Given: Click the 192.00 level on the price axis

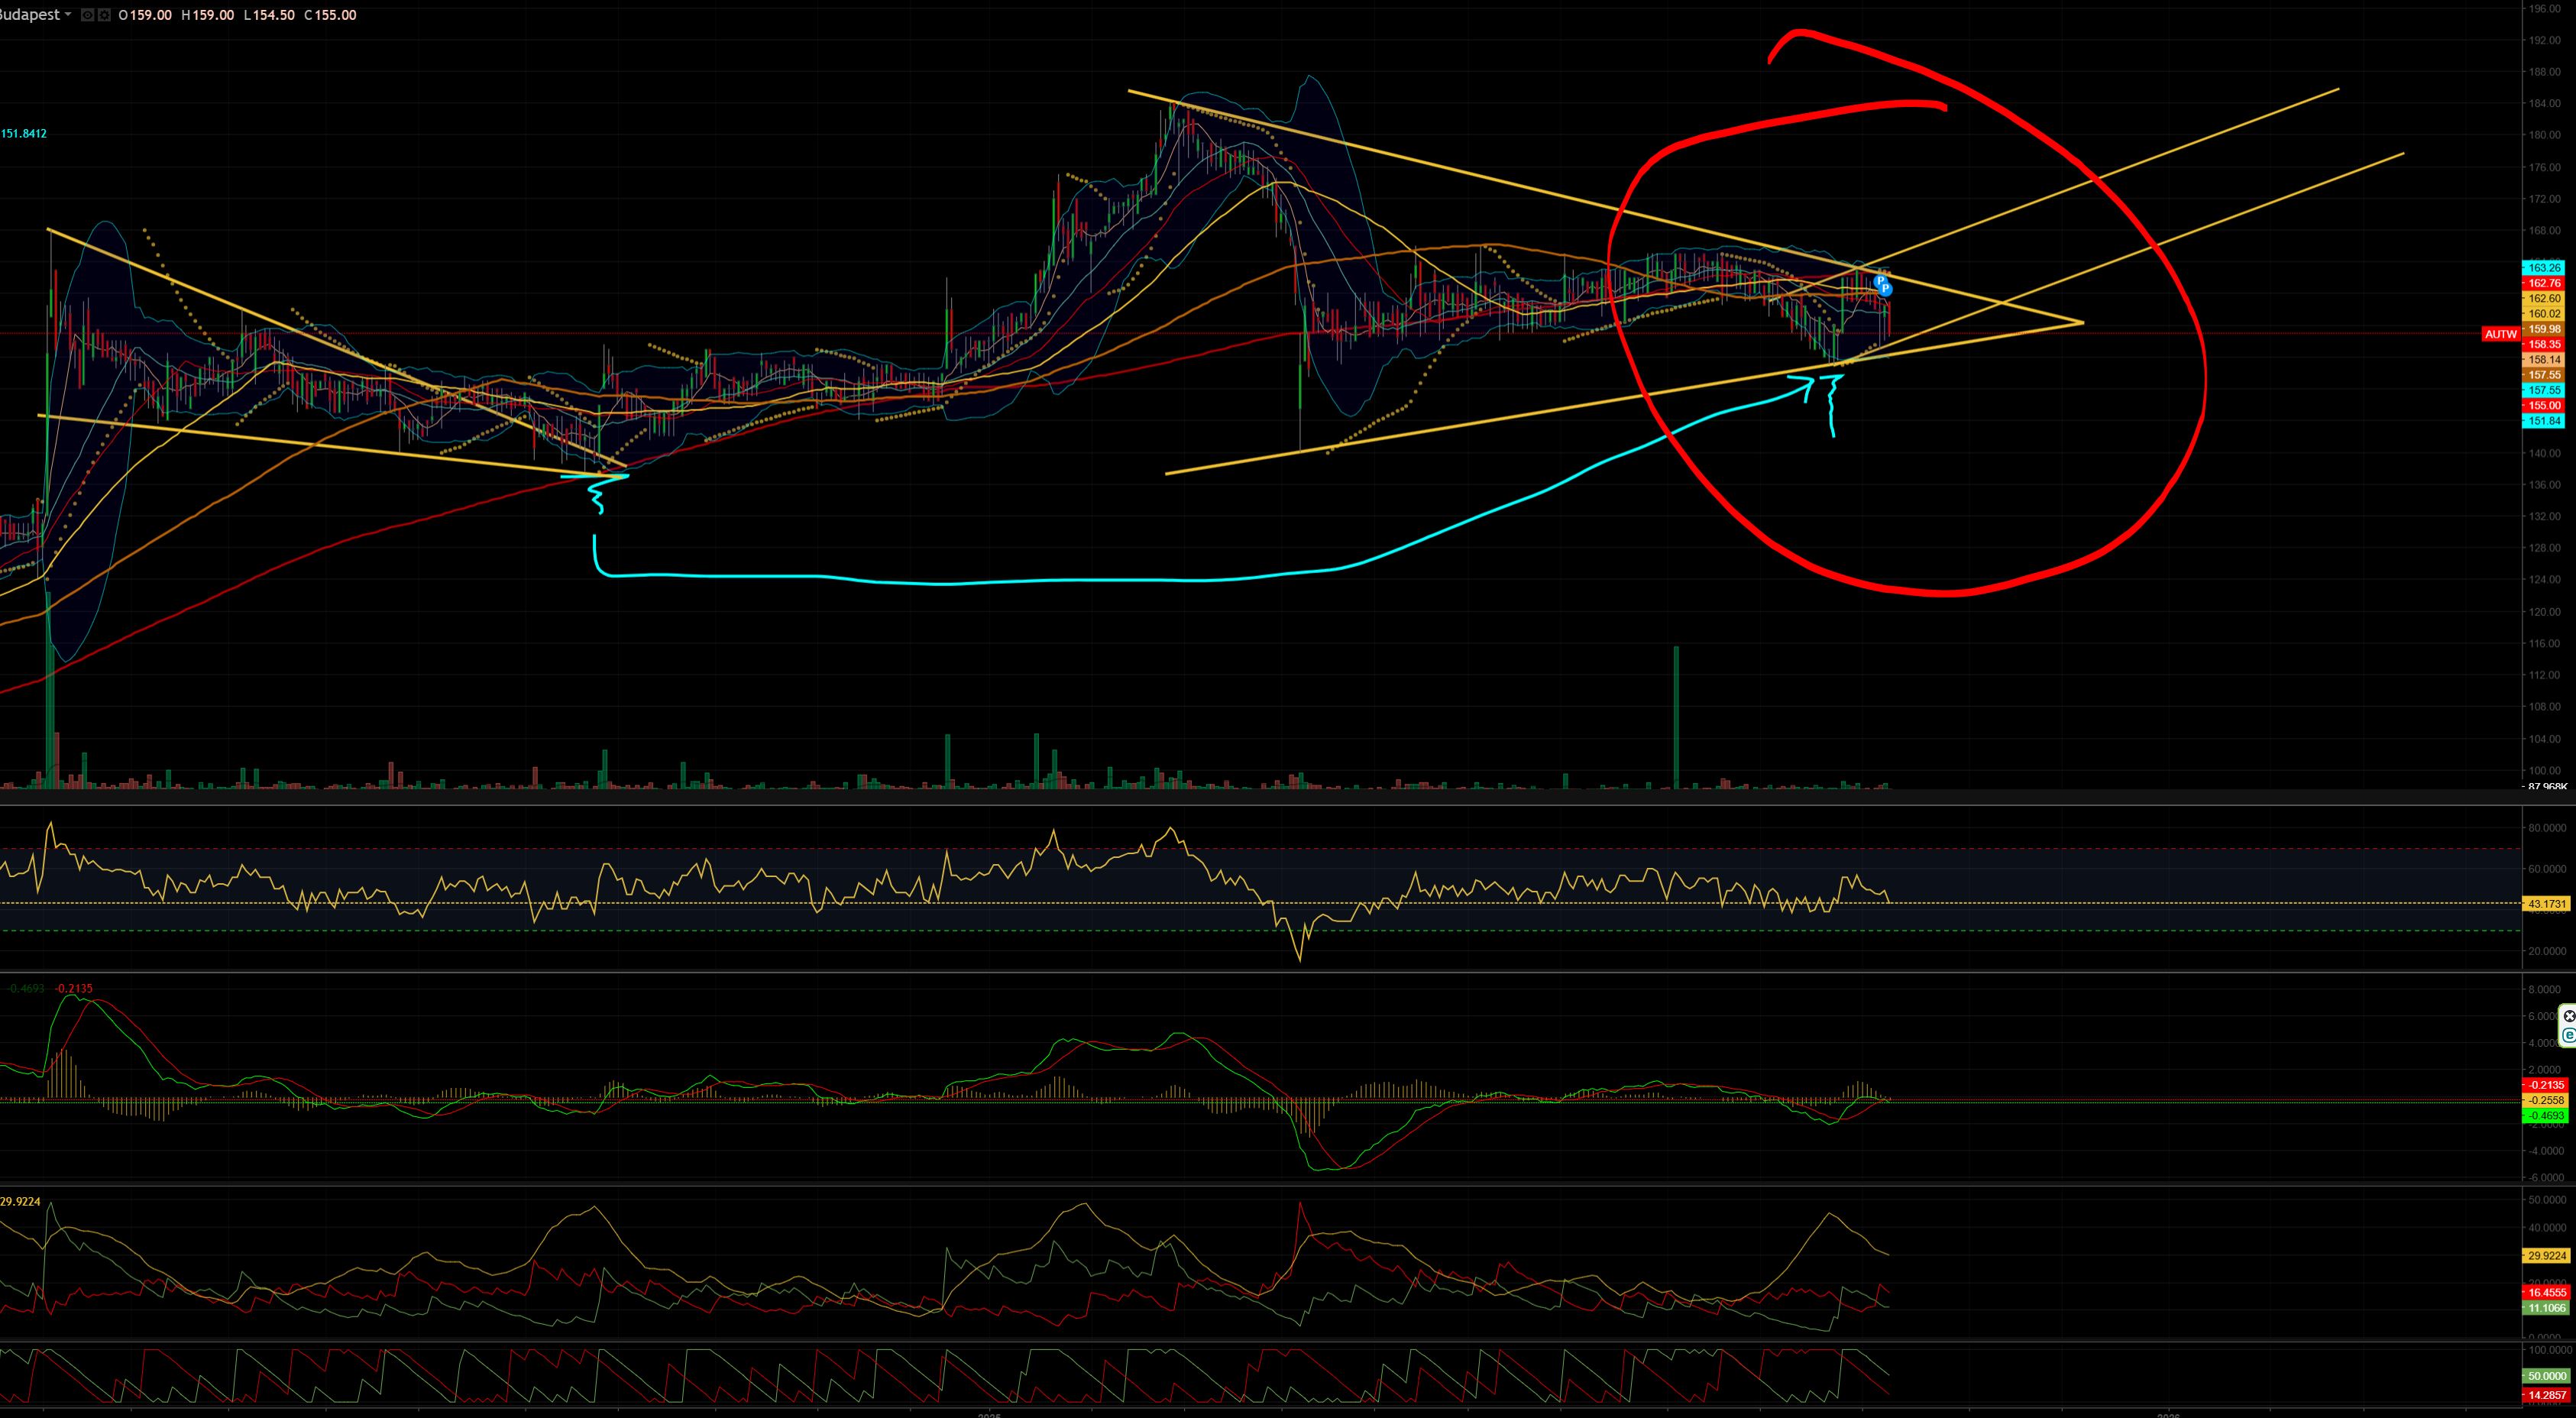Looking at the screenshot, I should tap(2544, 41).
